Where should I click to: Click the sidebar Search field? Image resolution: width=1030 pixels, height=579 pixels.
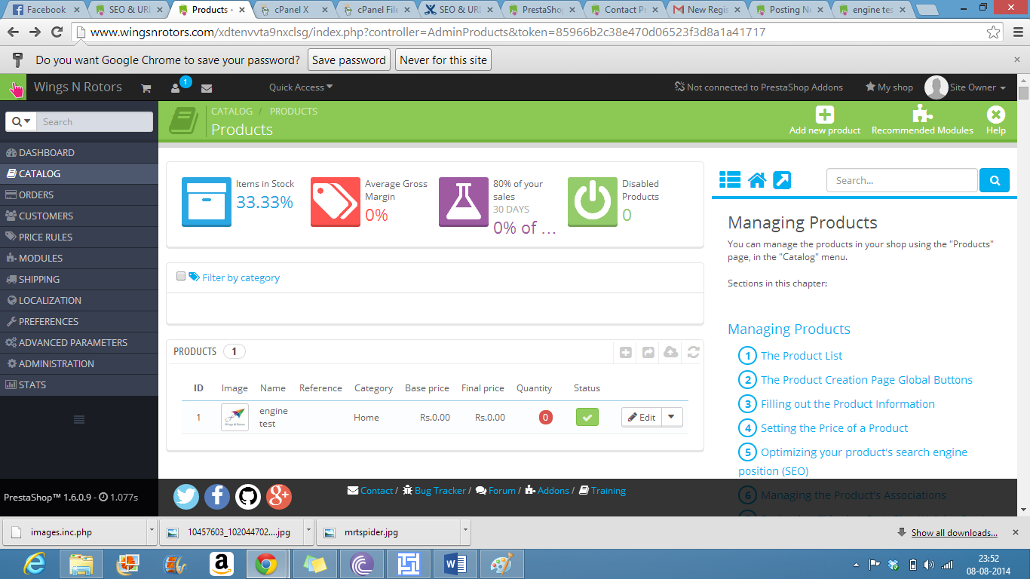tap(93, 121)
